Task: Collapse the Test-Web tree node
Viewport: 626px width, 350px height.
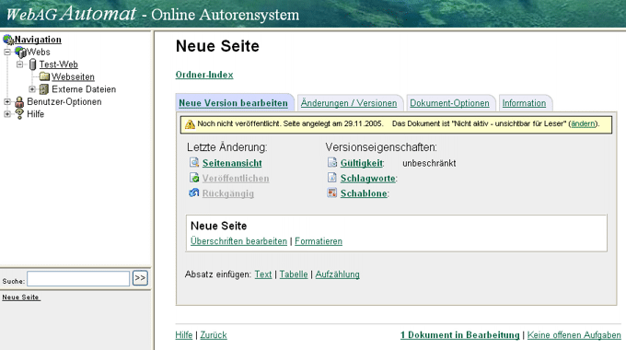Action: (20, 64)
